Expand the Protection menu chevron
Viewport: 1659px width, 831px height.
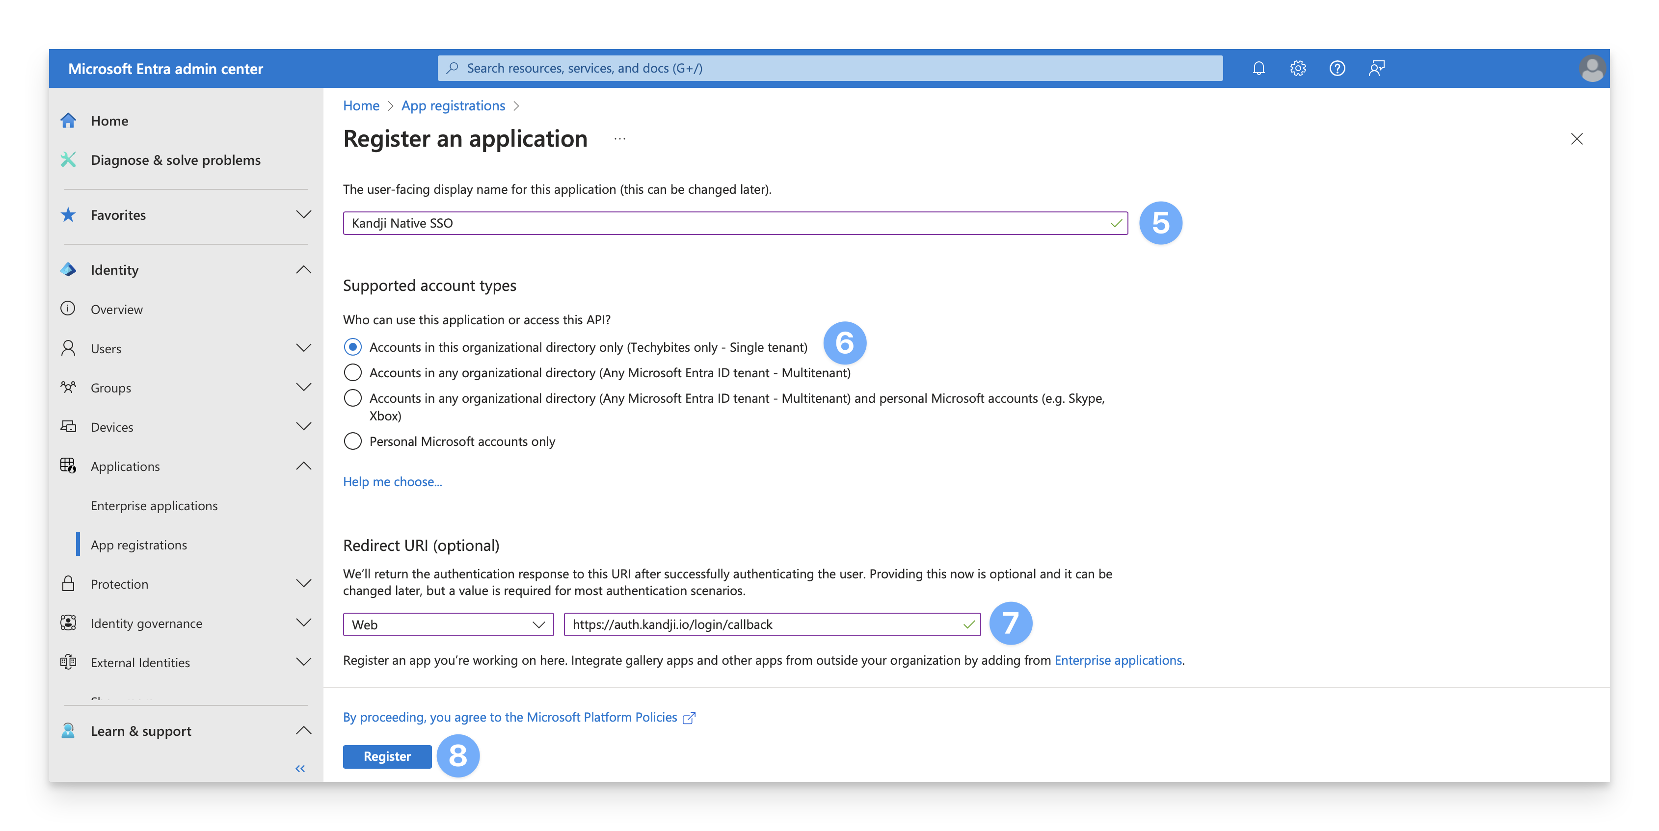point(303,583)
